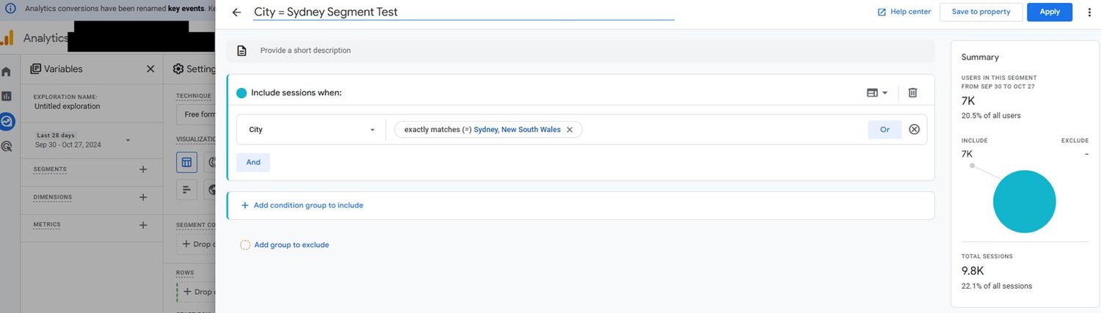Click the info icon in the top banner
1101x313 pixels.
point(10,9)
